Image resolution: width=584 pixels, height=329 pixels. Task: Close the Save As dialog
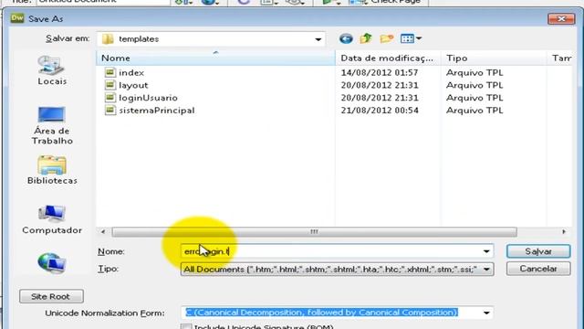point(561,18)
